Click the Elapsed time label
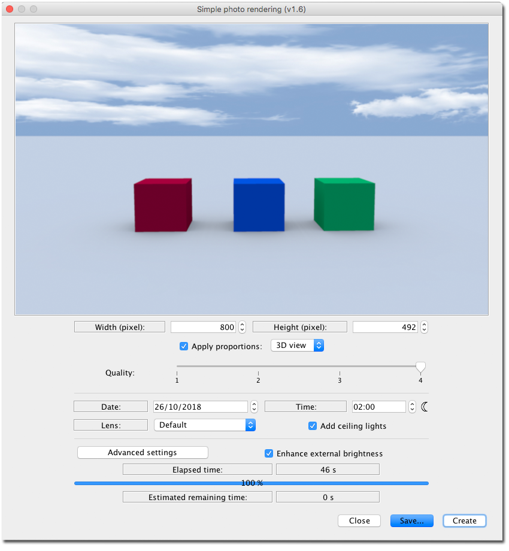509x551 pixels. click(198, 470)
